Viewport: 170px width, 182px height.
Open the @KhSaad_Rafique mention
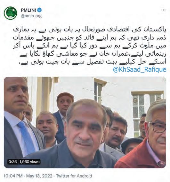tap(140, 70)
